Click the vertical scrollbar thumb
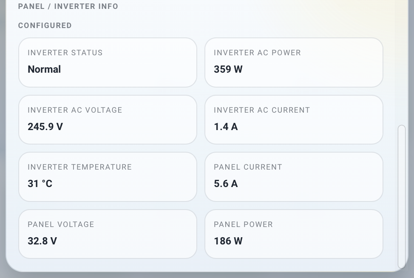Viewport: 414px width, 278px height. [x=402, y=197]
